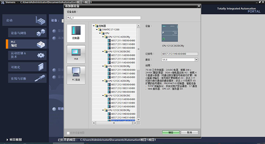Collapse the CPU 1212C DC/DC/Rly node

[103, 110]
